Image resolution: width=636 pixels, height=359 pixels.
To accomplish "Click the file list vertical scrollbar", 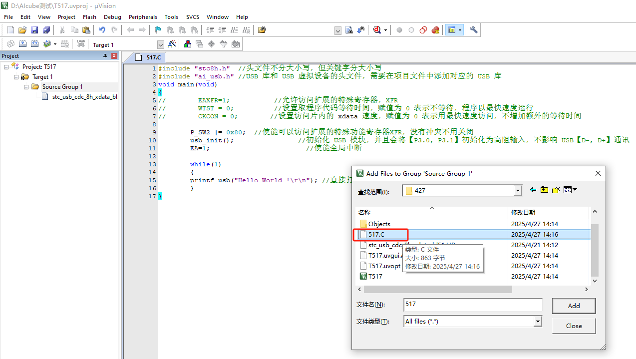I will [595, 251].
